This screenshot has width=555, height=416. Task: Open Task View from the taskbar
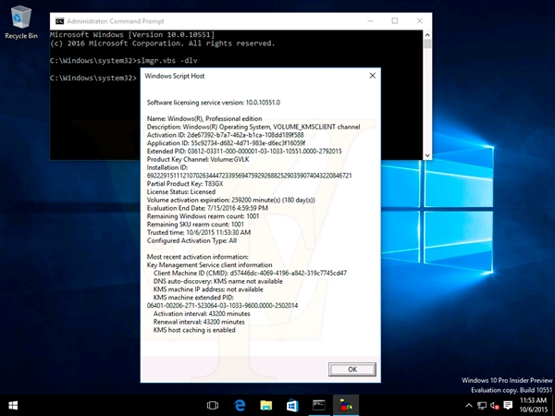(212, 405)
